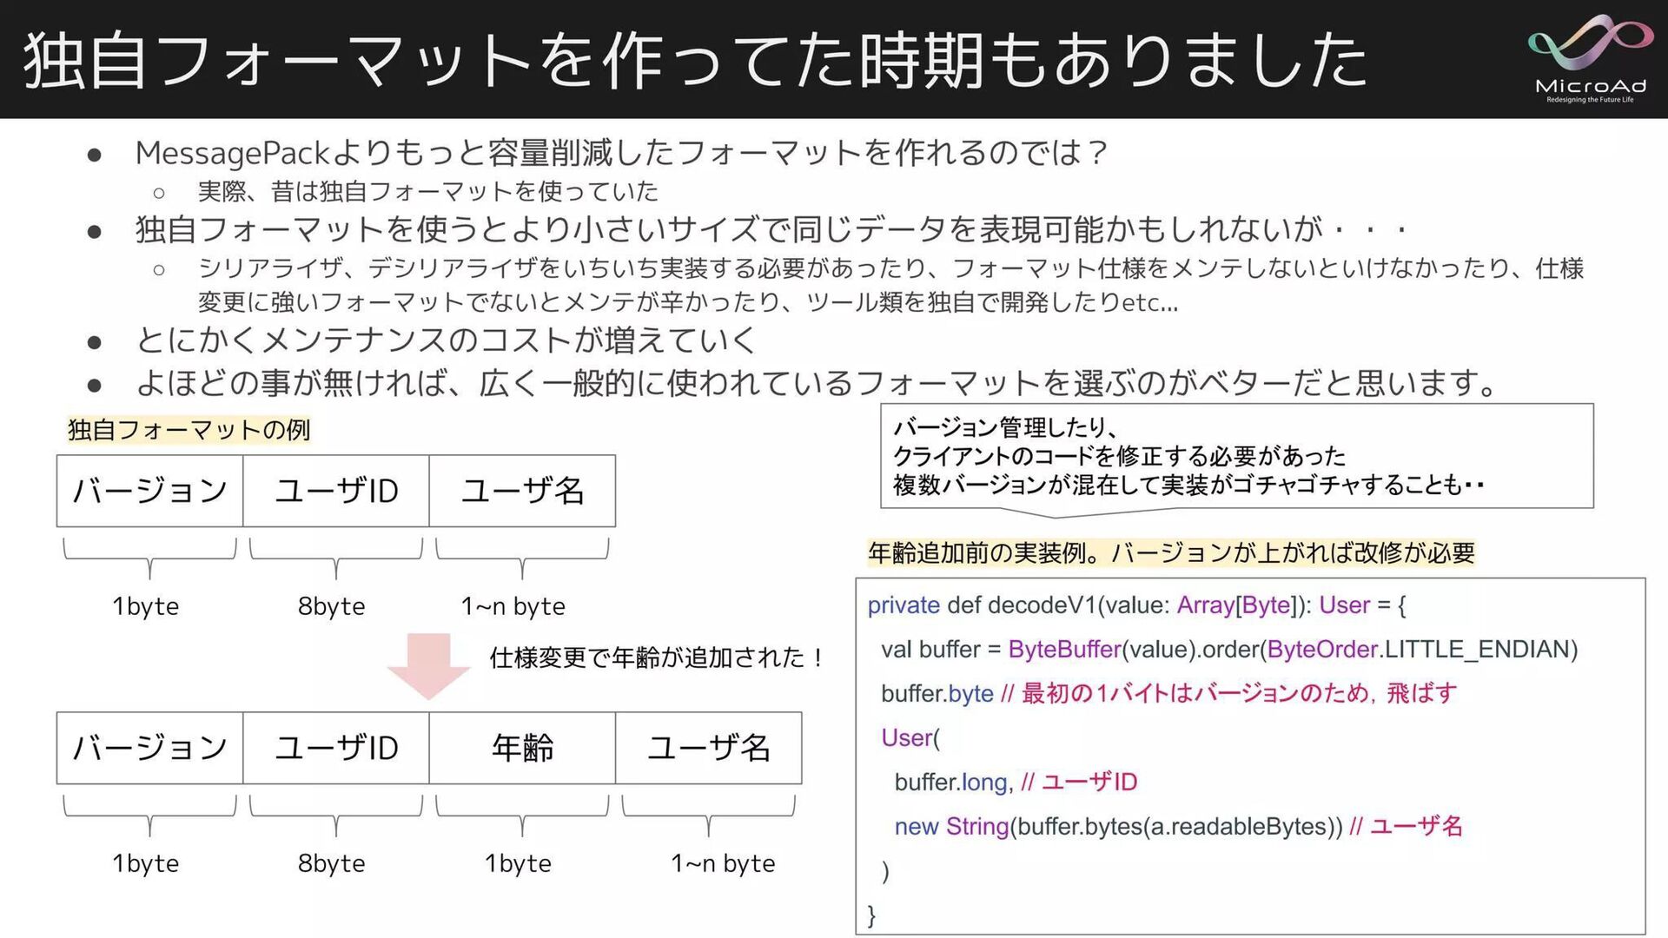Select the bottom-row ユーザ名 box
Image resolution: width=1668 pixels, height=938 pixels.
(708, 748)
